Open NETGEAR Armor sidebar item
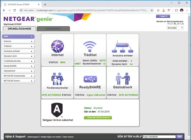Screen dimensions: 191x140 18,81
